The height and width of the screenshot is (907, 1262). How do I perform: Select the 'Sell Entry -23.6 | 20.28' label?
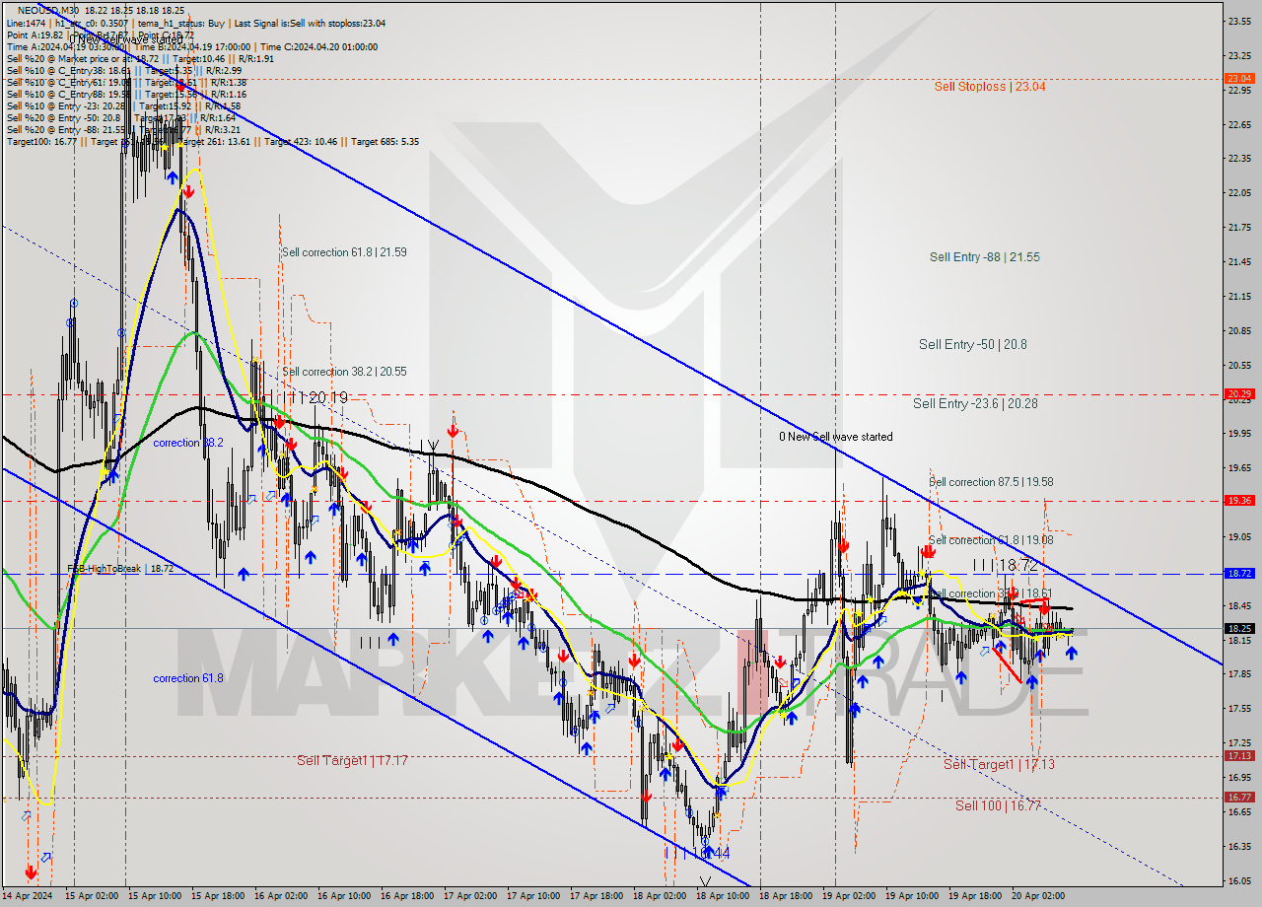(975, 403)
